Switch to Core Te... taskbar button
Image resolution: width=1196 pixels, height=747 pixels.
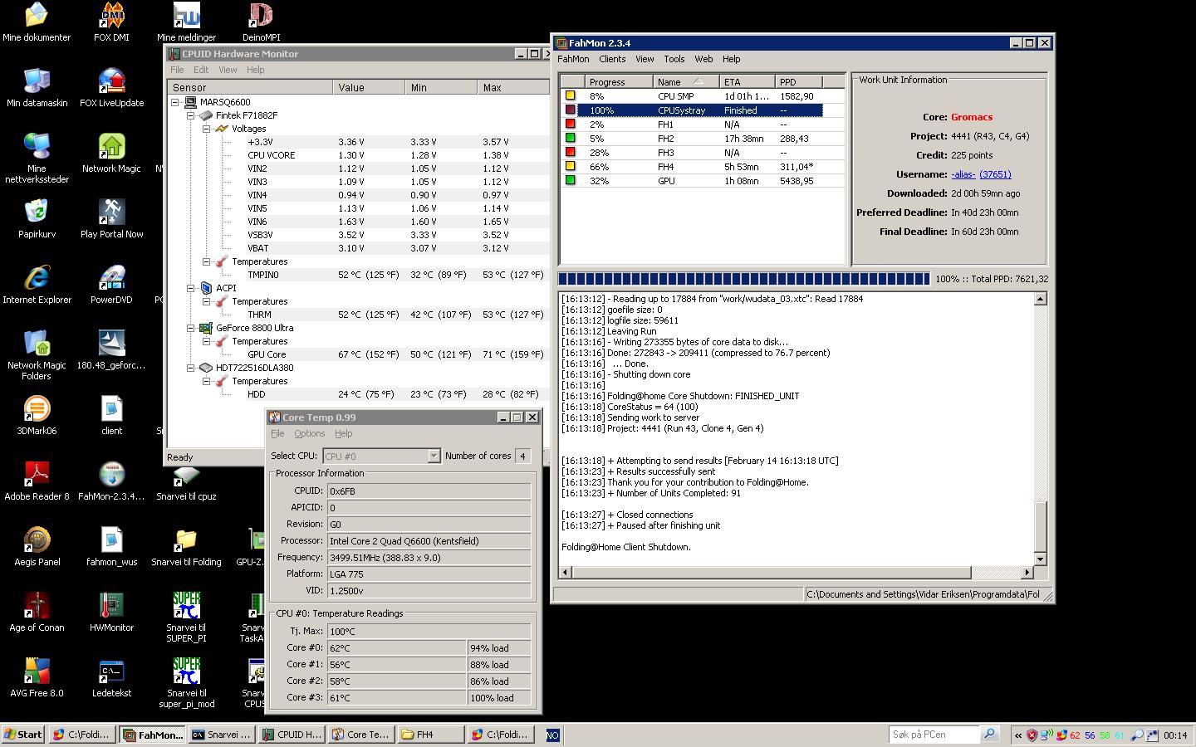361,735
